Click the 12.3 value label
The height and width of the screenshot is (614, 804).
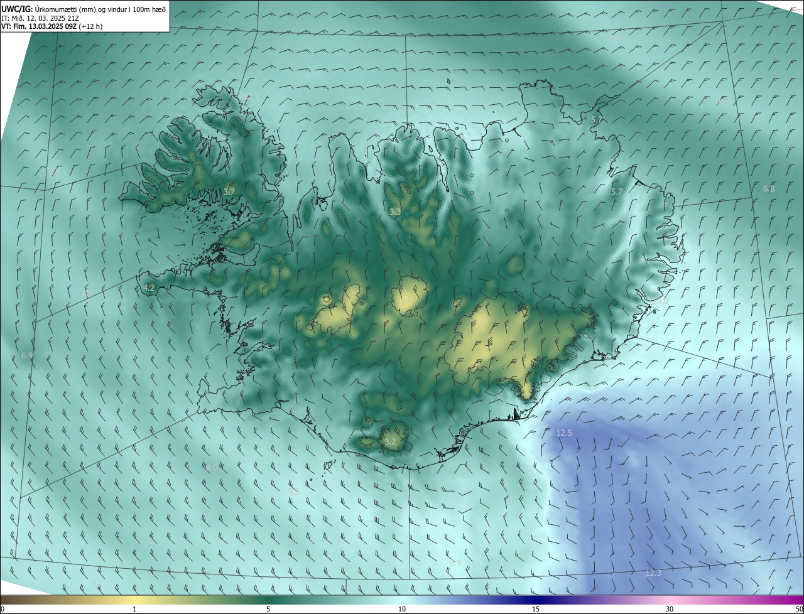(x=653, y=573)
